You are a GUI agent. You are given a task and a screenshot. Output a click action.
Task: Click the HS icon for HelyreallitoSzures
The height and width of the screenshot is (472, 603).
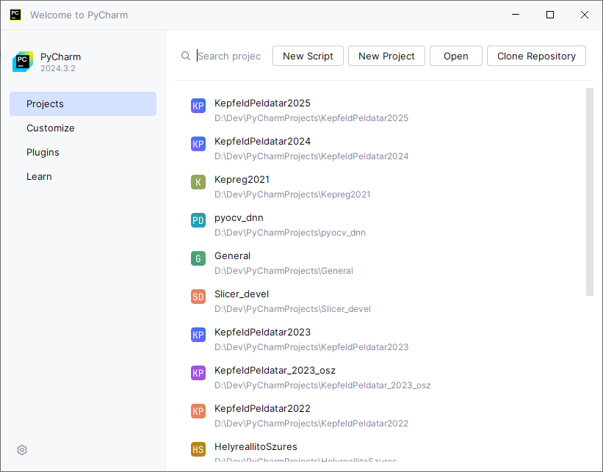[198, 449]
